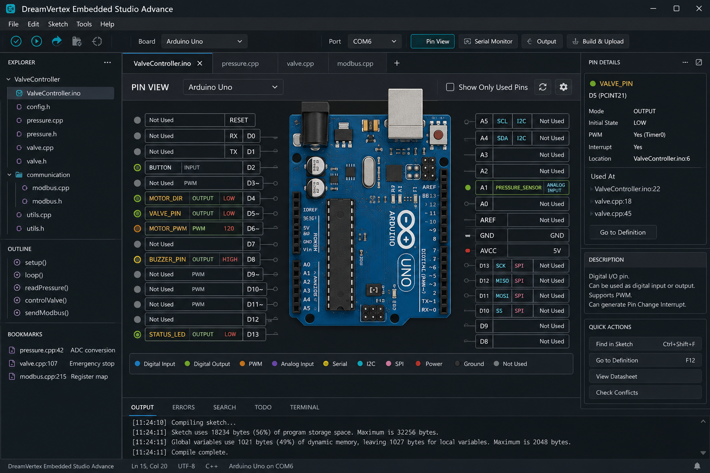Expand ValveController.ino:22 usage entry
This screenshot has height=473, width=710.
click(x=592, y=189)
